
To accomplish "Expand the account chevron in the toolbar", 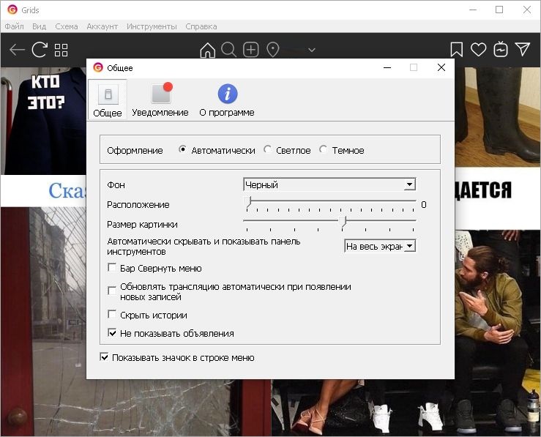I will coord(312,51).
